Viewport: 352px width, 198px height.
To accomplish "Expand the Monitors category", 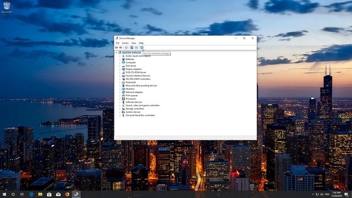I will coord(120,89).
